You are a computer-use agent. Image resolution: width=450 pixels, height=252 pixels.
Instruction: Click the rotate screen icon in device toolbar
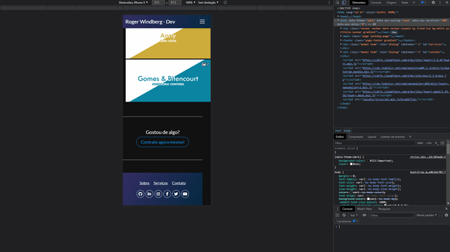coord(225,3)
